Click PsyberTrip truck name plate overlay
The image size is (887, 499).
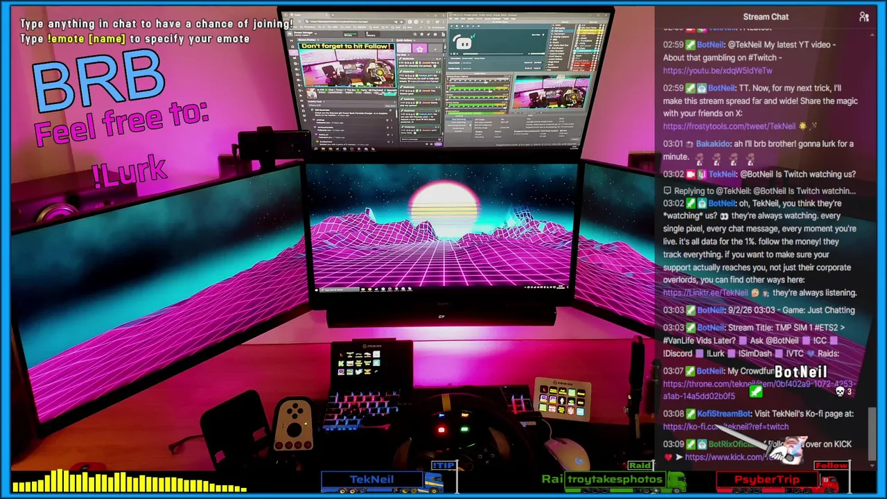(x=767, y=480)
